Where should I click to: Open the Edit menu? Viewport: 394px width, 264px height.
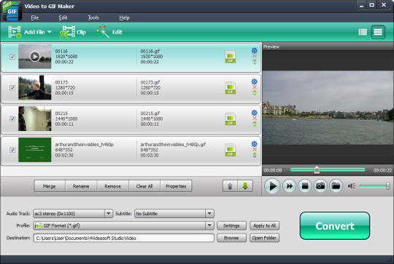[x=63, y=17]
